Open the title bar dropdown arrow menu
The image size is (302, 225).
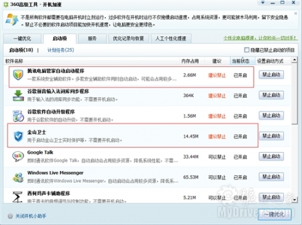[263, 3]
